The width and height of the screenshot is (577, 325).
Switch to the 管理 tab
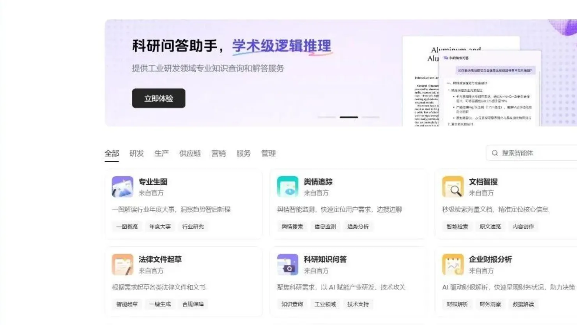pos(268,153)
